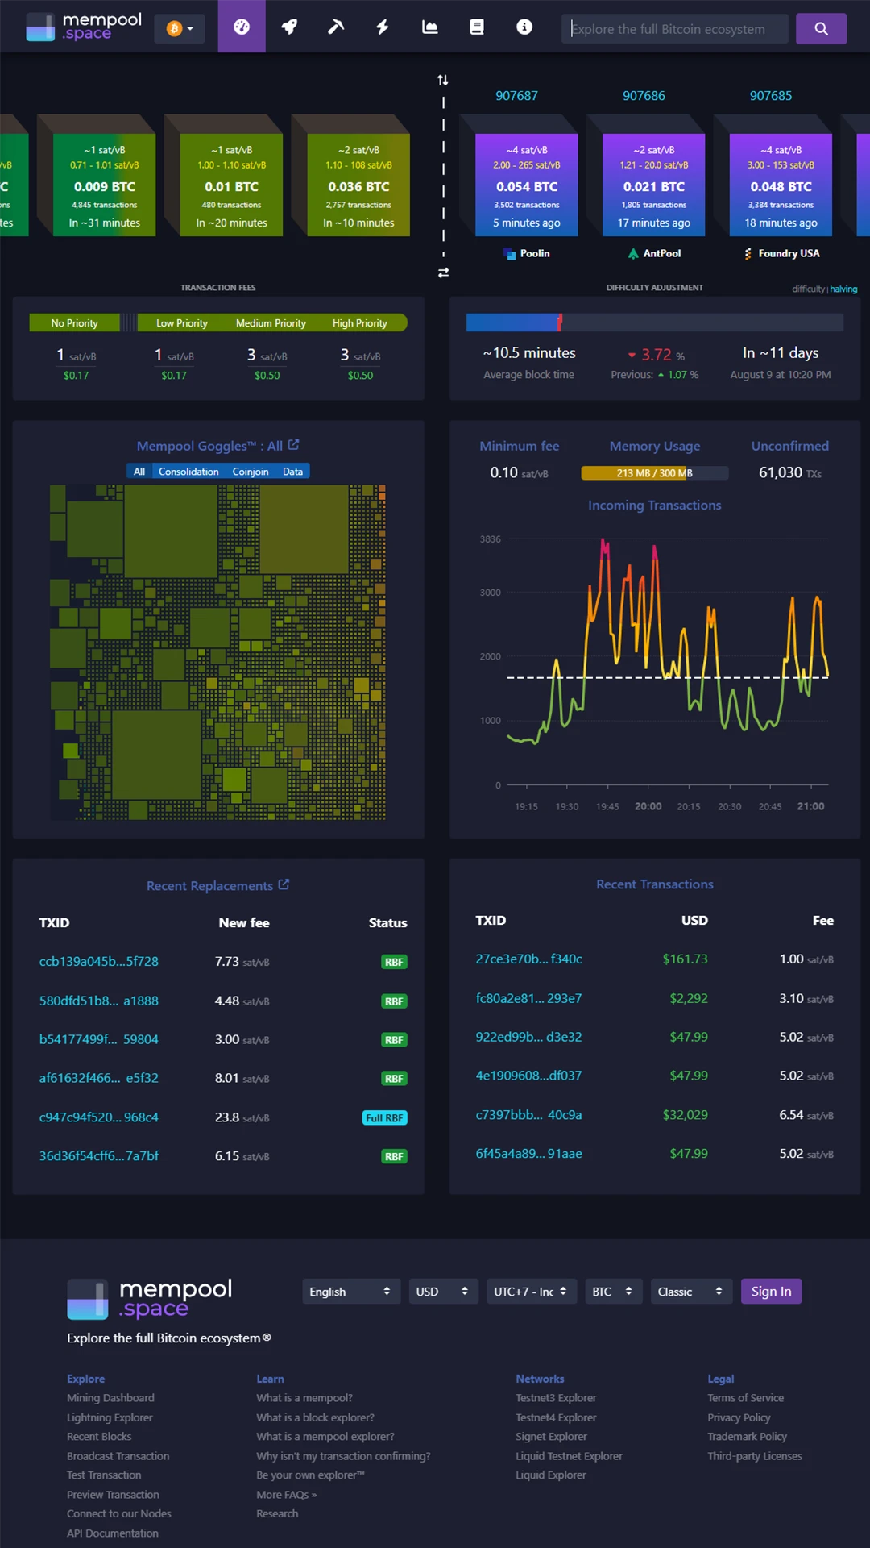Open Liquid Explorer footer link
Viewport: 870px width, 1548px height.
click(551, 1475)
